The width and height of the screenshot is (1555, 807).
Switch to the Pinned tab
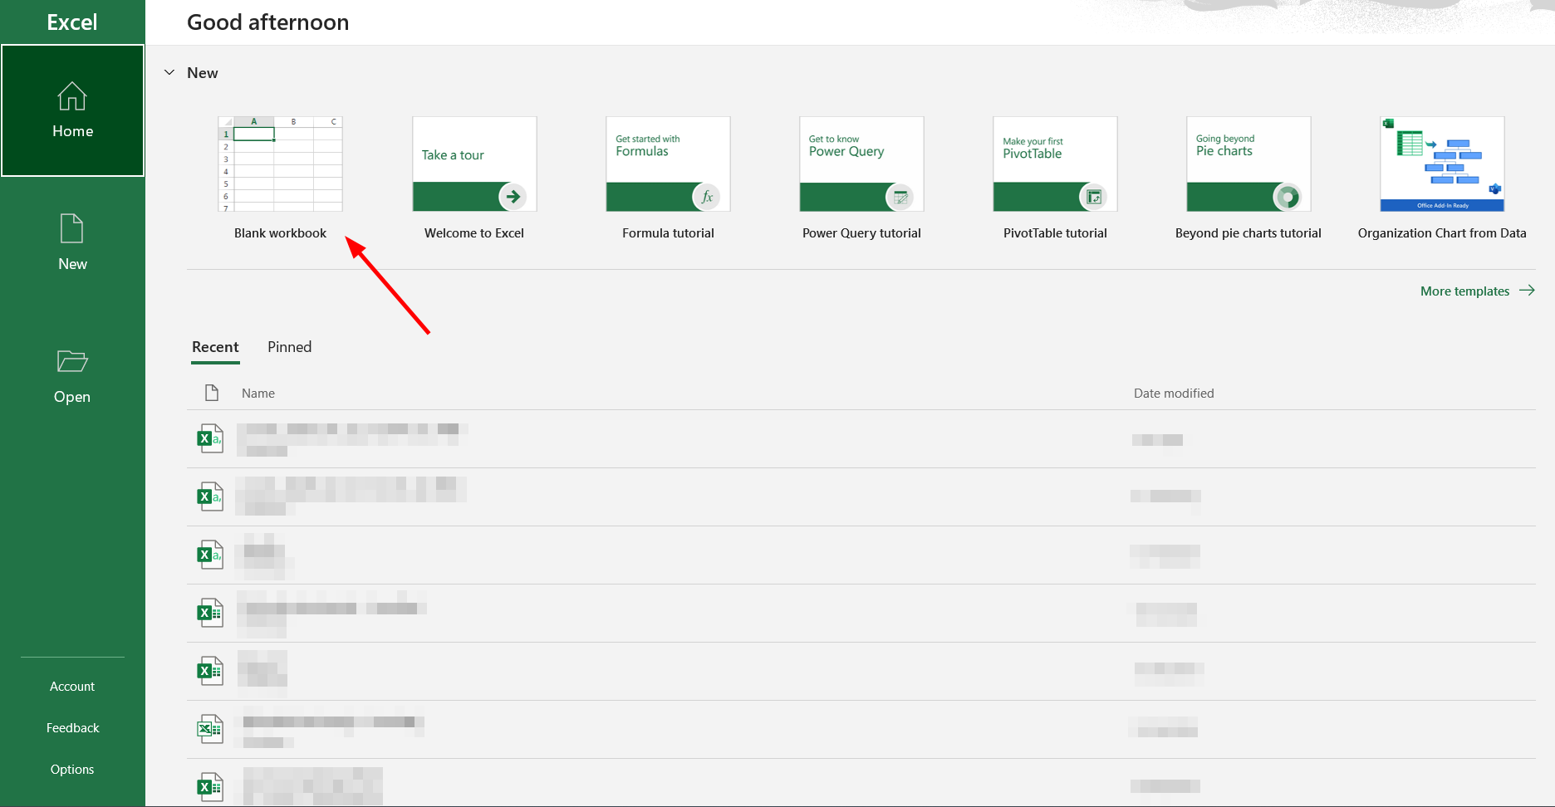[289, 347]
